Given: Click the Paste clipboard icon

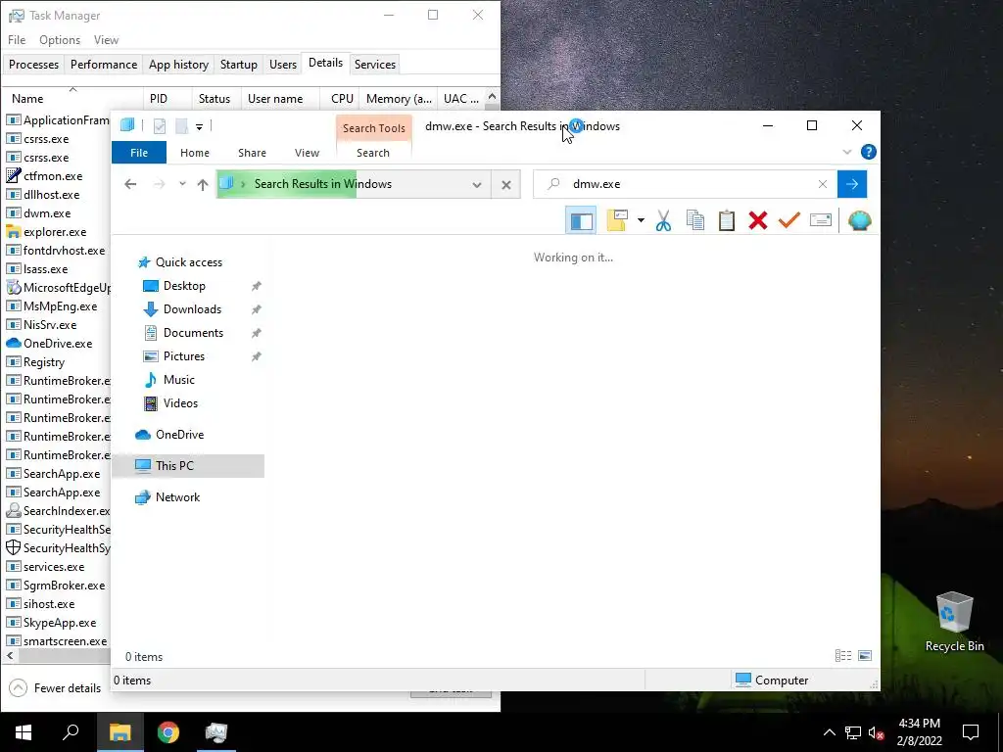Looking at the screenshot, I should (726, 221).
